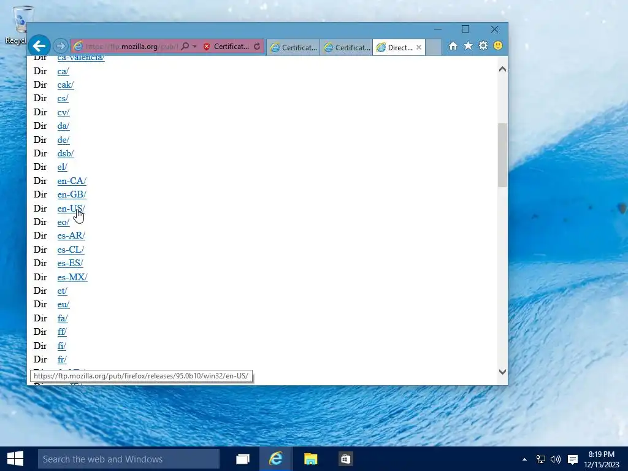
Task: Close the Direct... tab
Action: click(419, 47)
